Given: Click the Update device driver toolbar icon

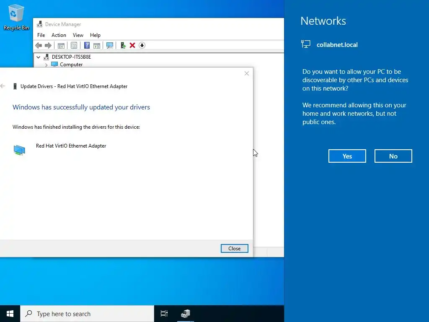Looking at the screenshot, I should (123, 45).
